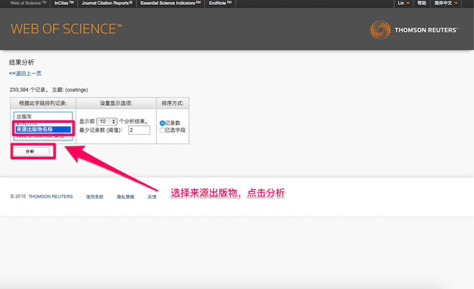Image resolution: width=474 pixels, height=289 pixels.
Task: Switch to the InCites tab
Action: [x=63, y=3]
